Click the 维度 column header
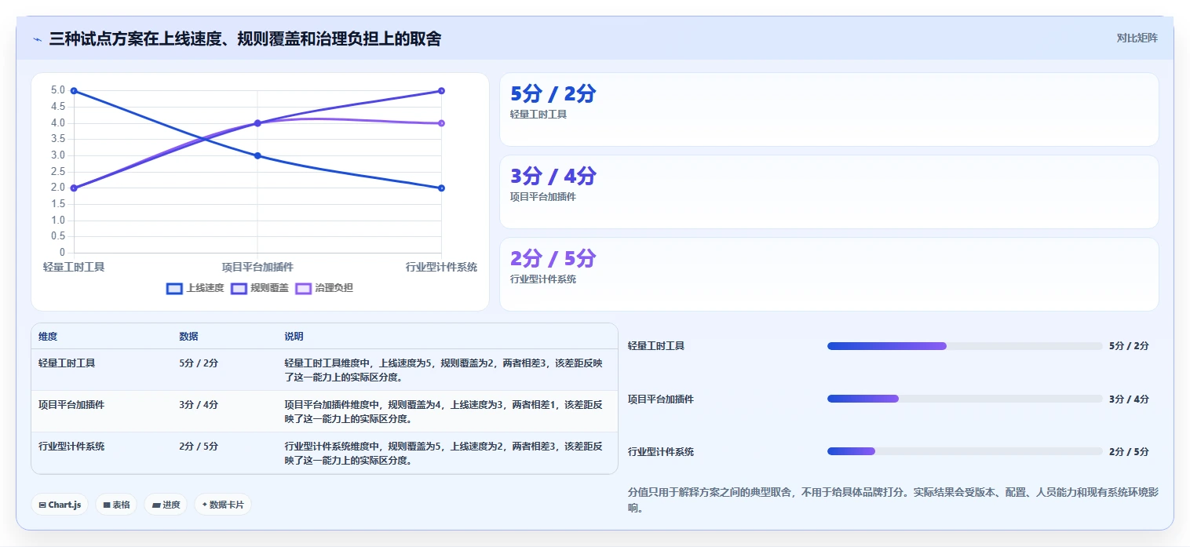This screenshot has height=547, width=1190. (48, 337)
